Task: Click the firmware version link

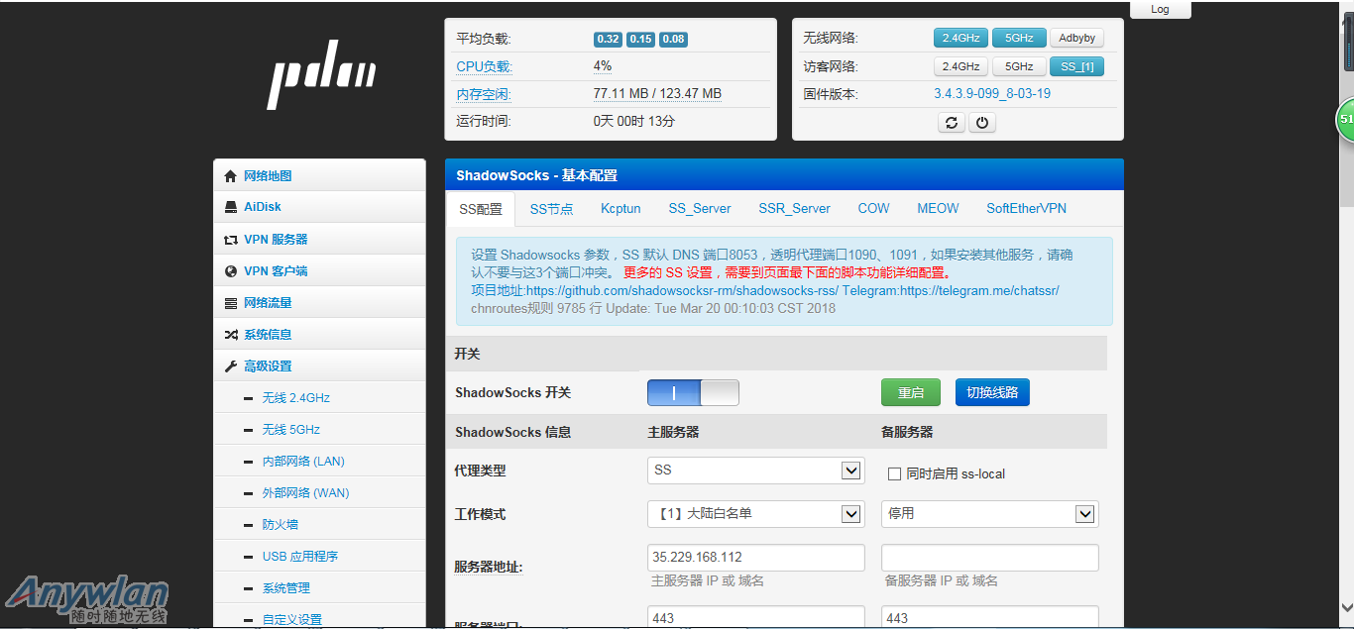Action: pos(991,94)
